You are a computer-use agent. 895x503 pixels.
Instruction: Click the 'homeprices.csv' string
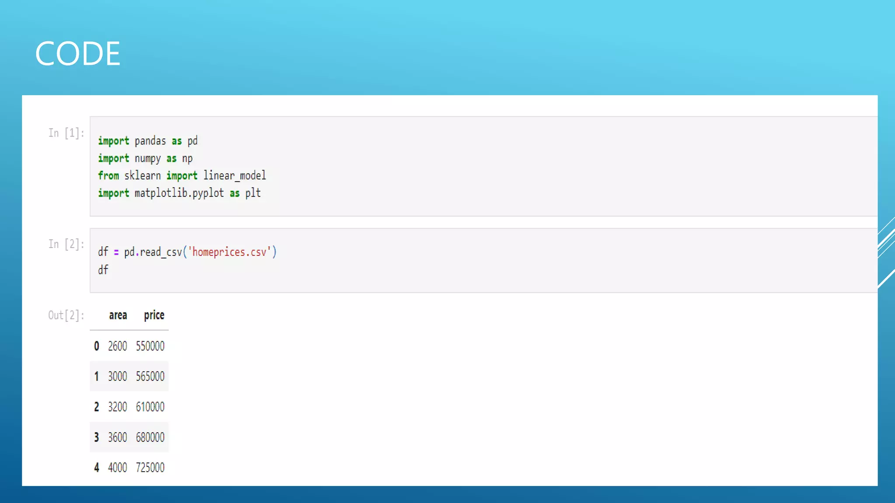[229, 252]
